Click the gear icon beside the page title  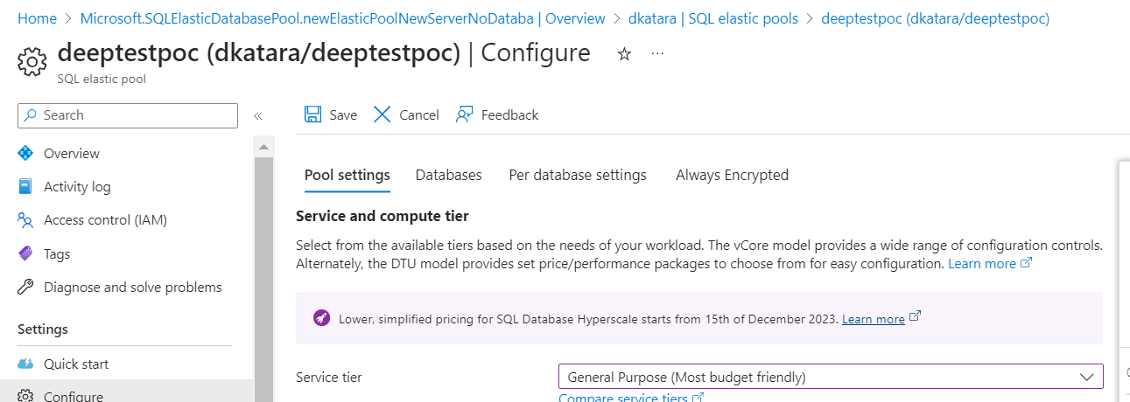pos(32,61)
